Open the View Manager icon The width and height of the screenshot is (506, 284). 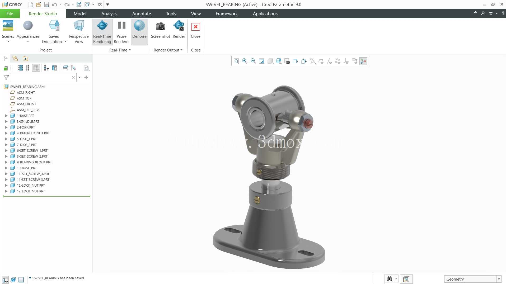point(287,61)
